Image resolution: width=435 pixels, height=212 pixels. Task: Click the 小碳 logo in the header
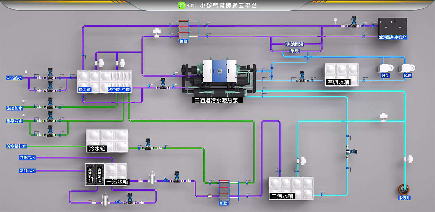pyautogui.click(x=182, y=5)
